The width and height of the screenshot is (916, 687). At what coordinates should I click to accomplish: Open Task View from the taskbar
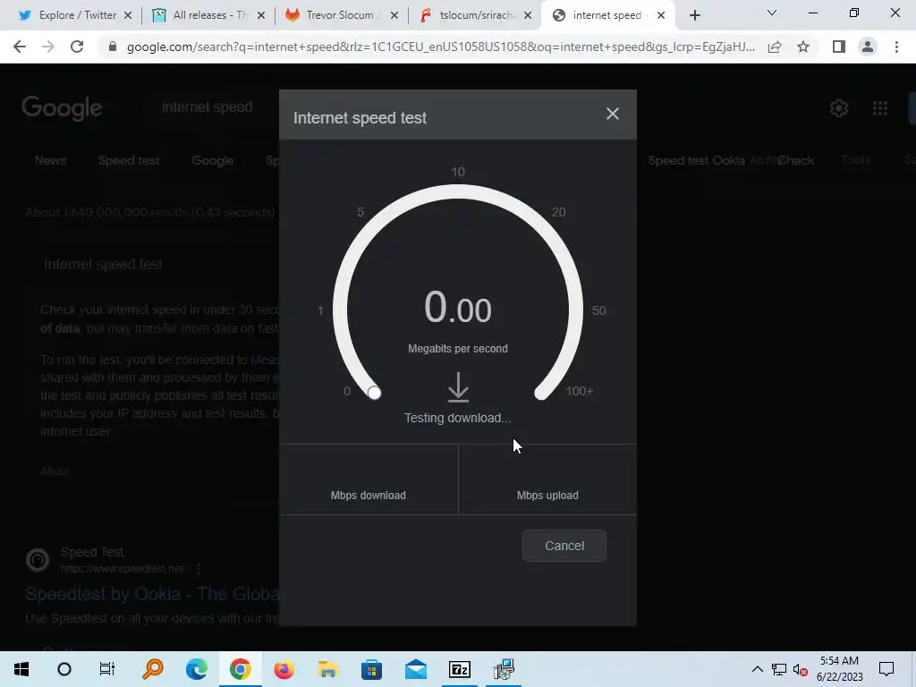click(x=107, y=669)
